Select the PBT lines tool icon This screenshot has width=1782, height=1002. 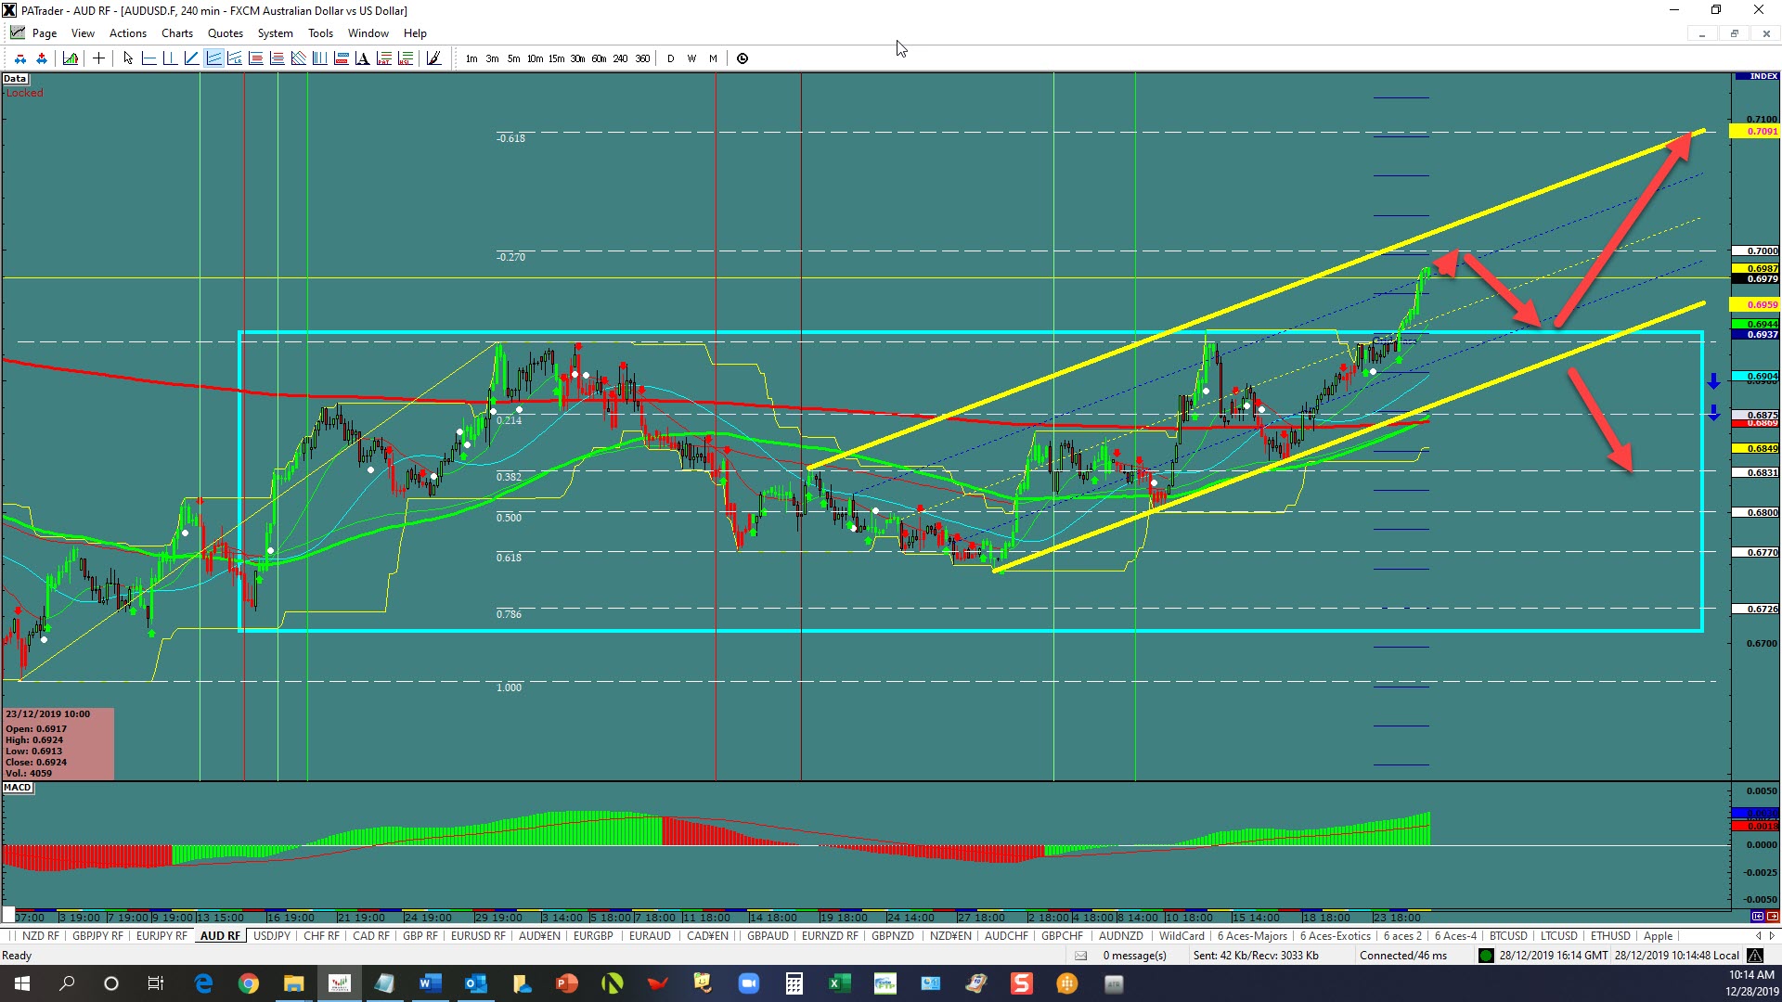click(x=383, y=58)
